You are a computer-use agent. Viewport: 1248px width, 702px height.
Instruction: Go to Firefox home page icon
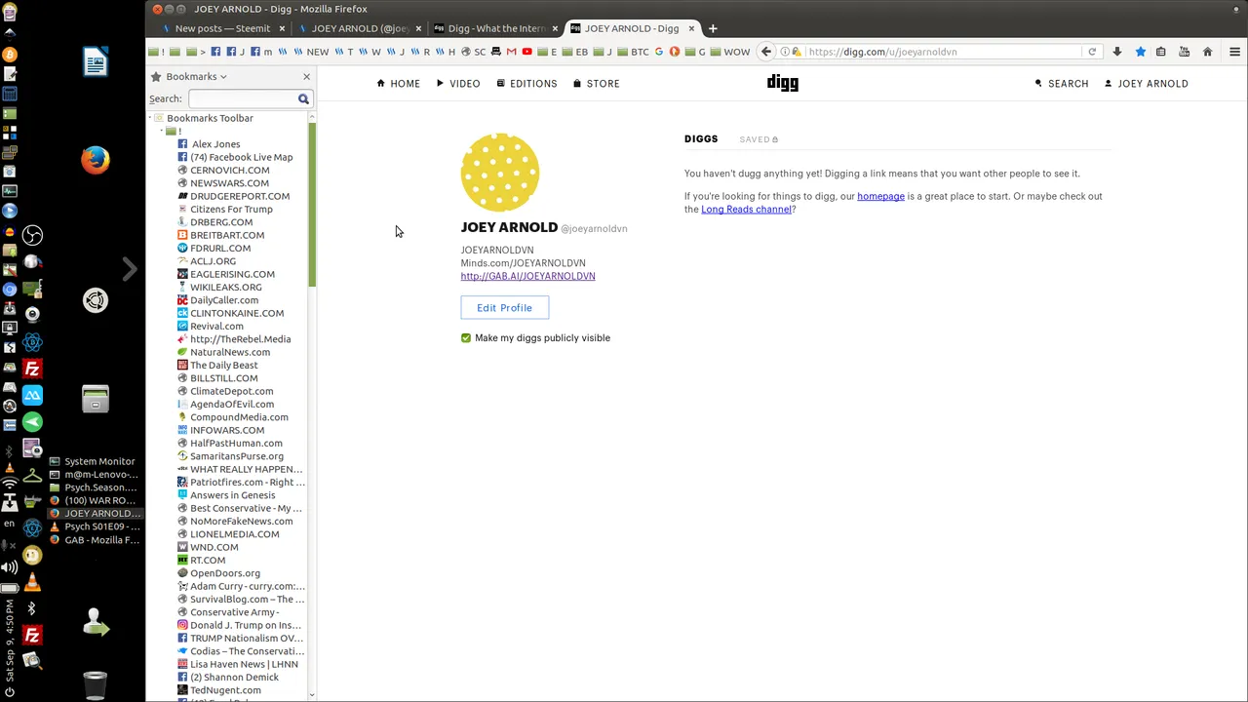[1207, 52]
